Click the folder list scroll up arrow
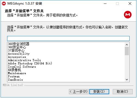Image resolution: width=137 pixels, height=98 pixels. [127, 45]
